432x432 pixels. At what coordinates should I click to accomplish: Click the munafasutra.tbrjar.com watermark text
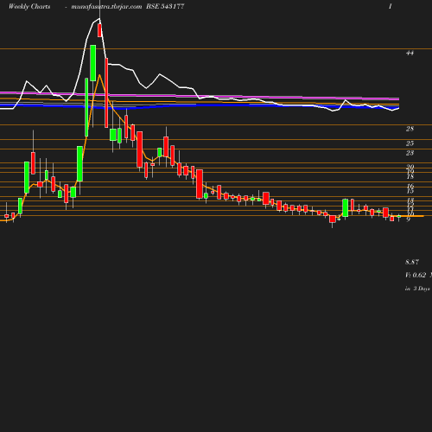(106, 7)
